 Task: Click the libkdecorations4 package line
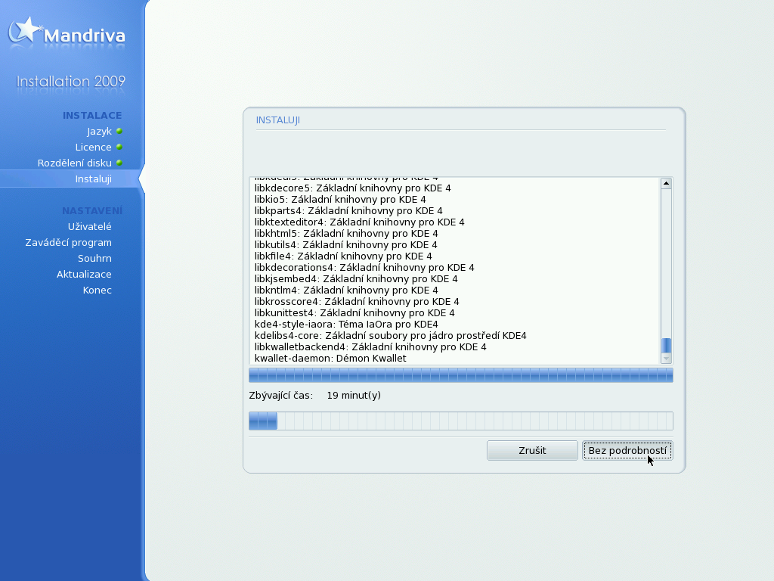click(x=364, y=268)
